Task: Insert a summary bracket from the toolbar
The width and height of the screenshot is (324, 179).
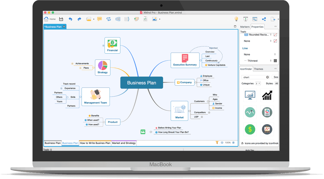Action: pos(127,19)
